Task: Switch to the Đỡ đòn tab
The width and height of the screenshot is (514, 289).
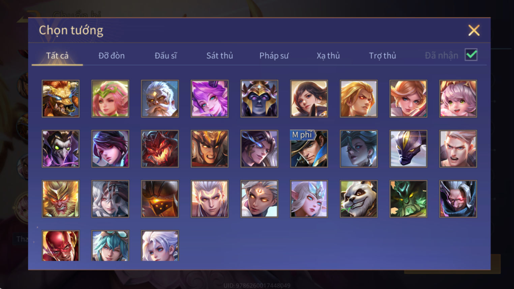Action: 112,56
